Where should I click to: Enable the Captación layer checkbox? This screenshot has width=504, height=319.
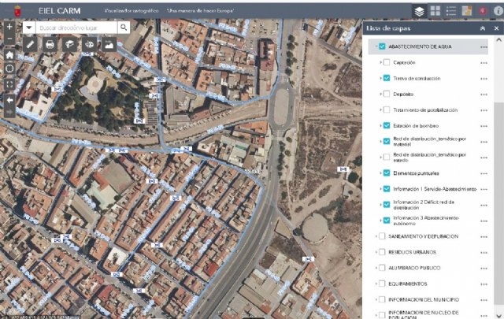click(387, 62)
